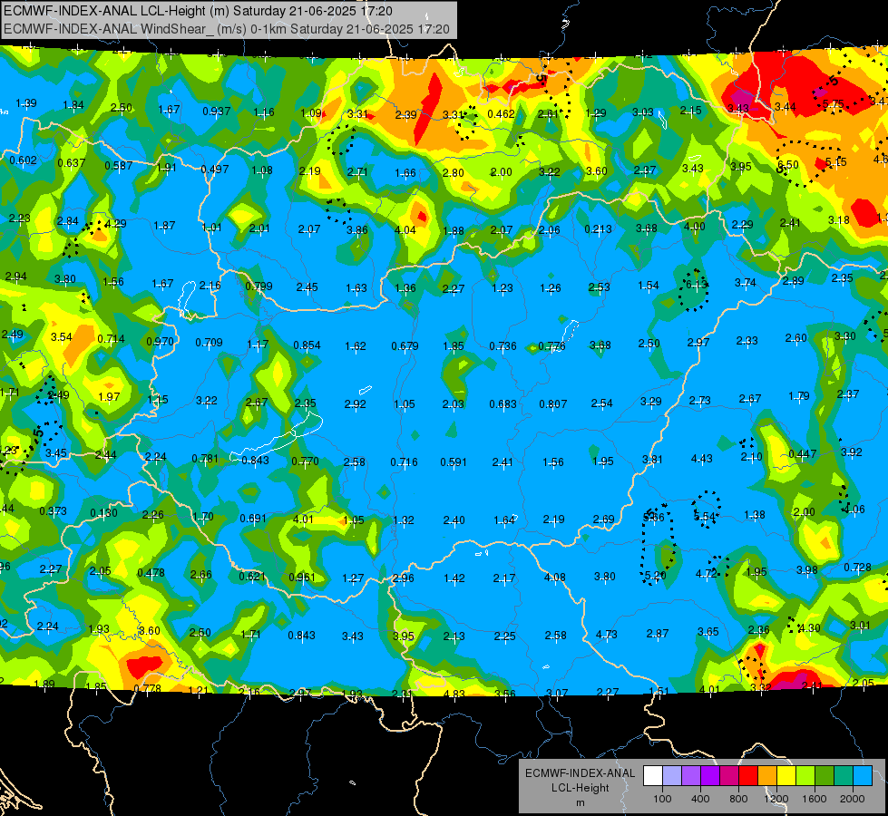Click the wind shear value 0.373

tap(53, 510)
